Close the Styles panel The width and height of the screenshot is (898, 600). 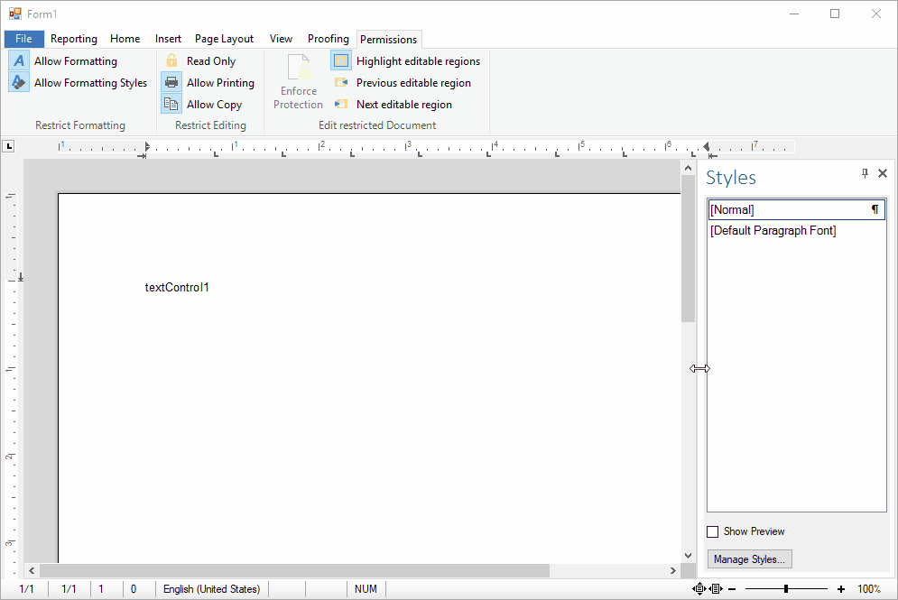pos(883,173)
